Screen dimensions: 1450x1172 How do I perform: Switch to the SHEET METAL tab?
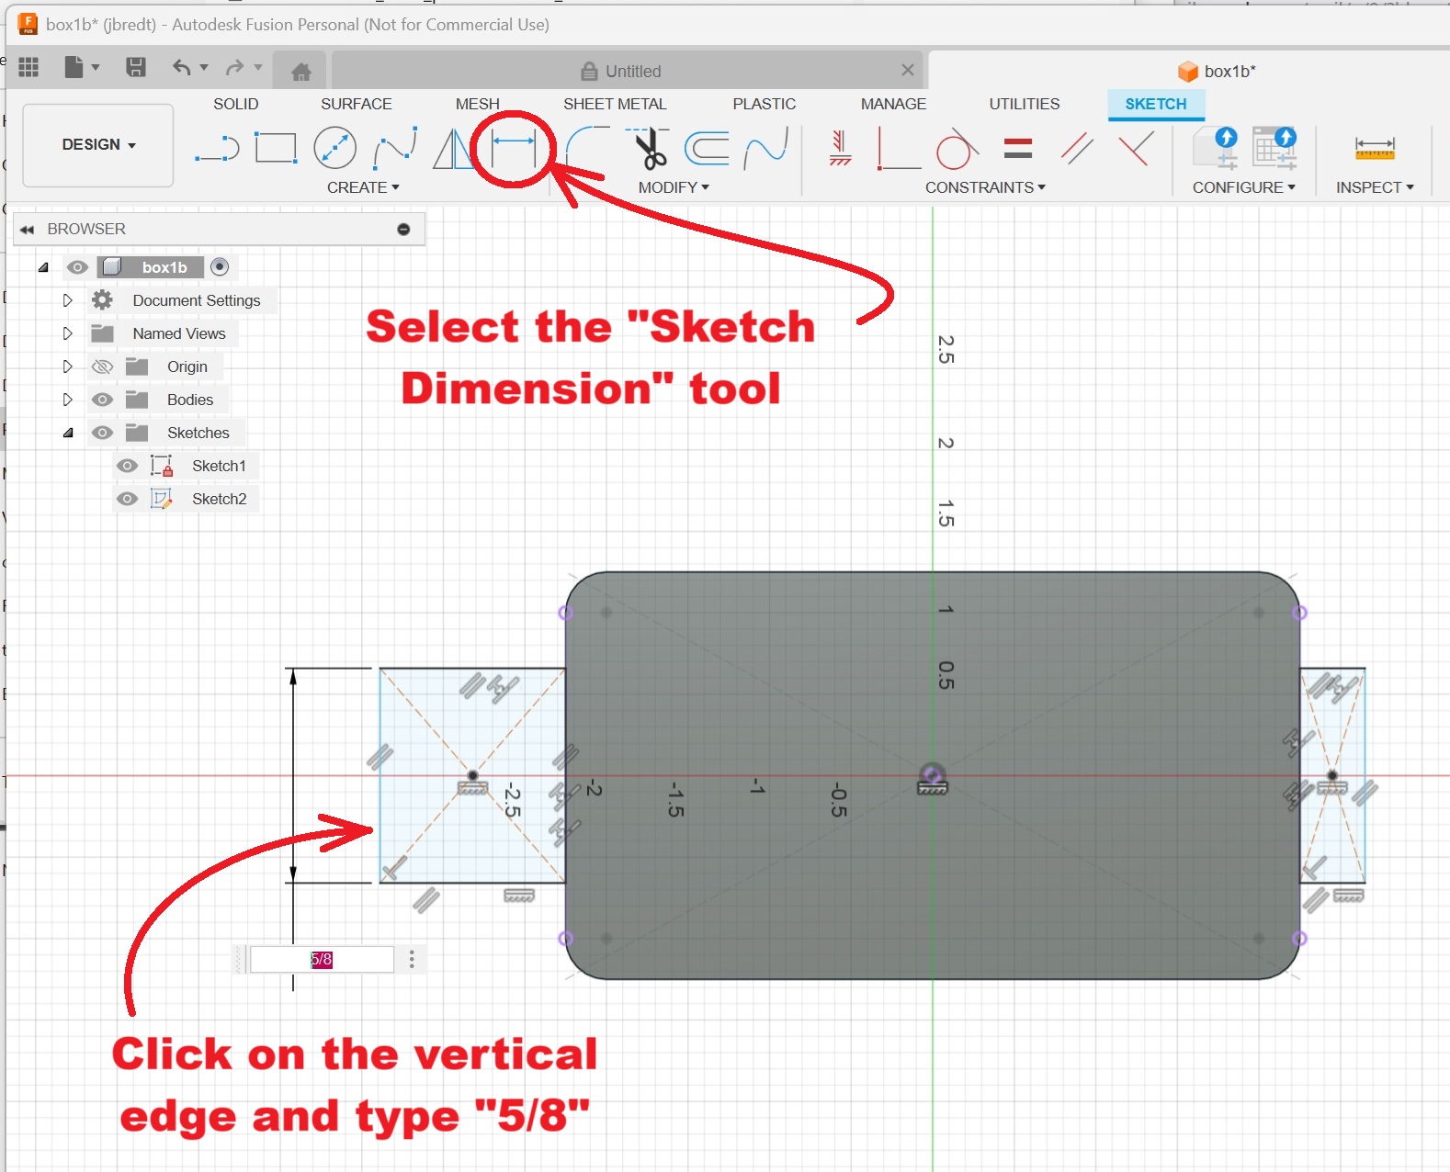tap(614, 104)
